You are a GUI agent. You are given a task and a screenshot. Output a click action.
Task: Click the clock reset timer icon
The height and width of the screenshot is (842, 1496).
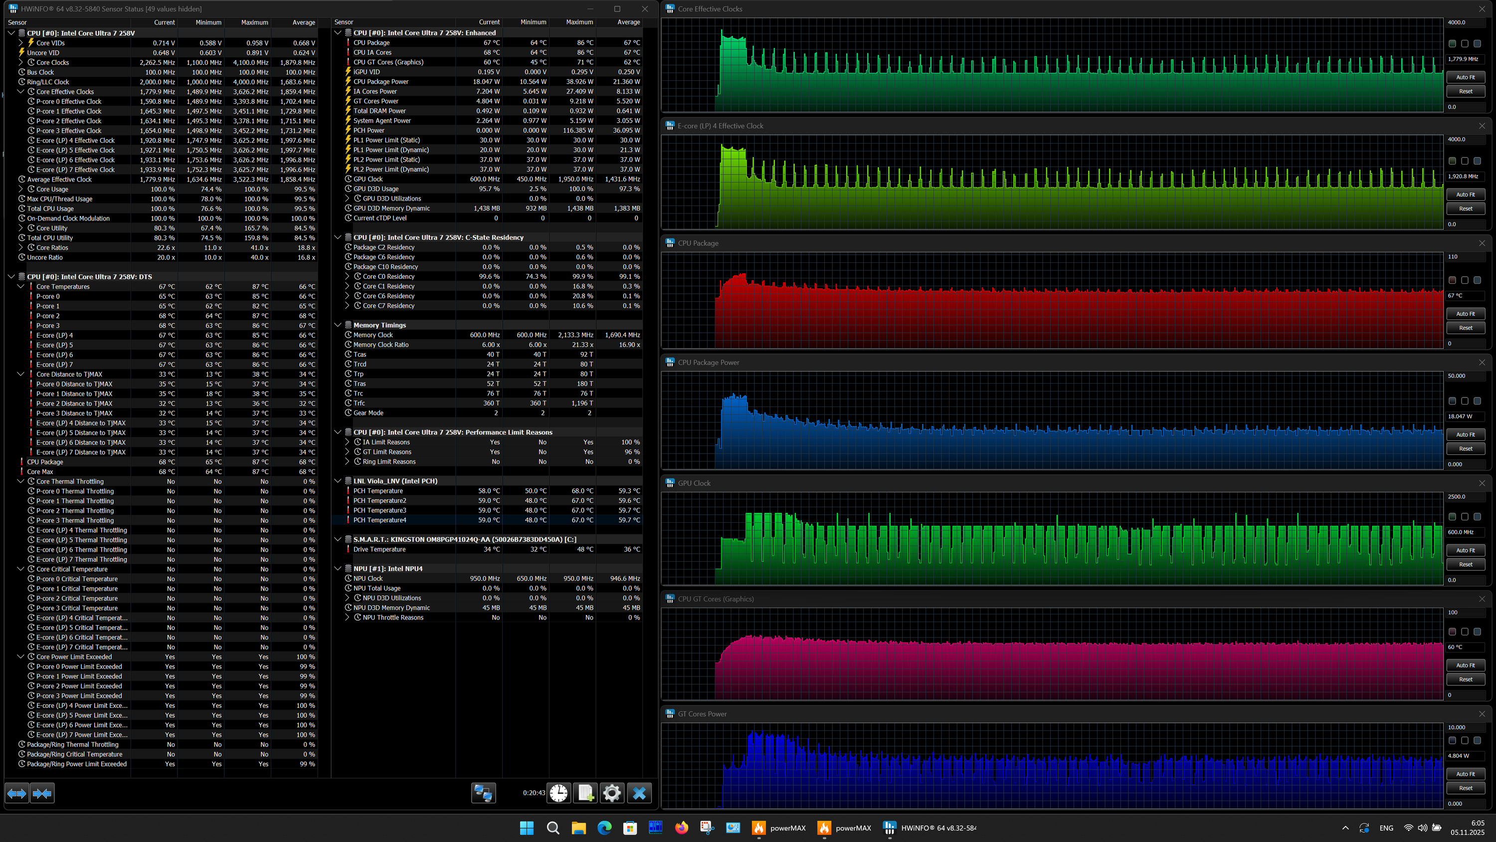[x=559, y=793]
